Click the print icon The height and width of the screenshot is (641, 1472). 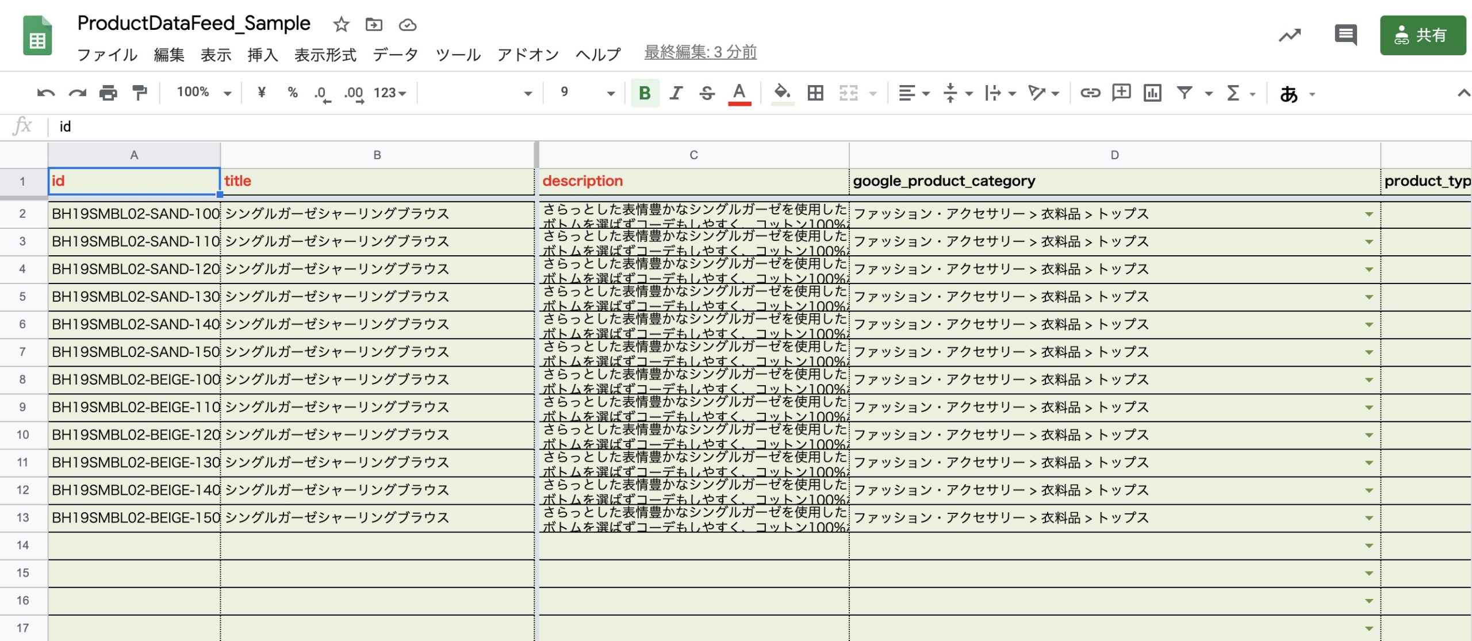click(x=108, y=93)
